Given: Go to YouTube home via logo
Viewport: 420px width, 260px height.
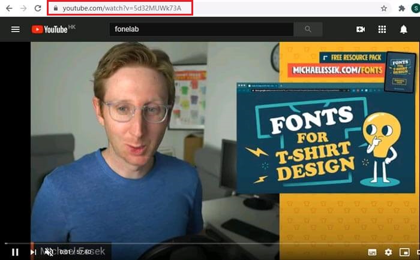Looking at the screenshot, I should click(x=53, y=29).
